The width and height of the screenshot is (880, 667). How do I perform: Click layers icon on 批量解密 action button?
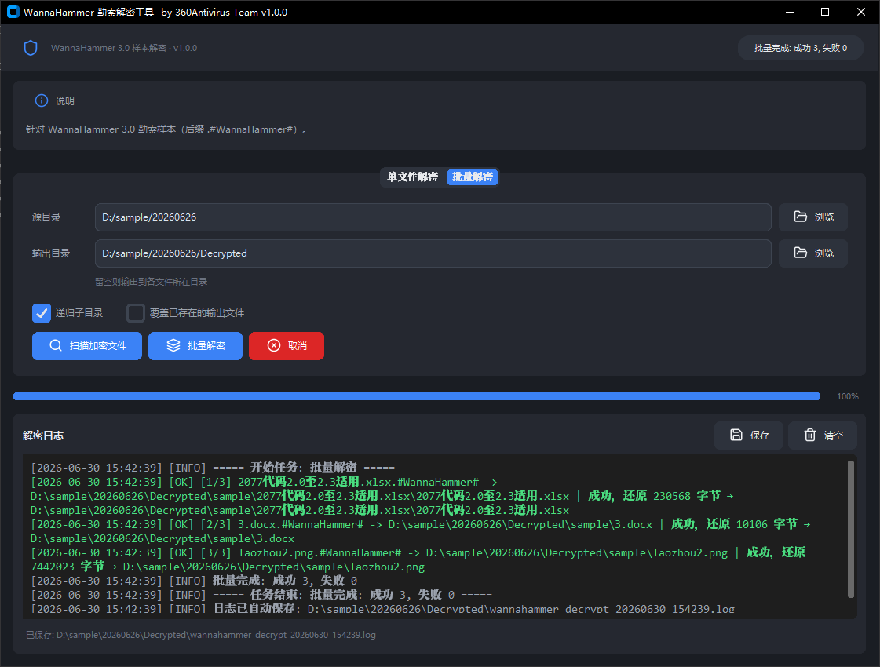click(173, 345)
